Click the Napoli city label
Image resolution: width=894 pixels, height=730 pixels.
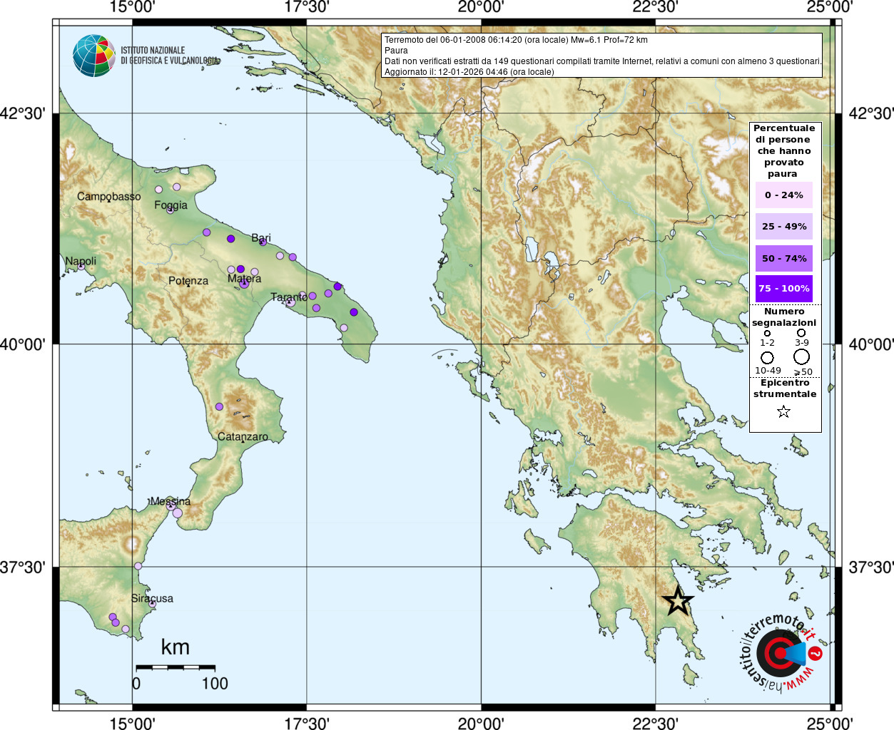click(x=81, y=261)
